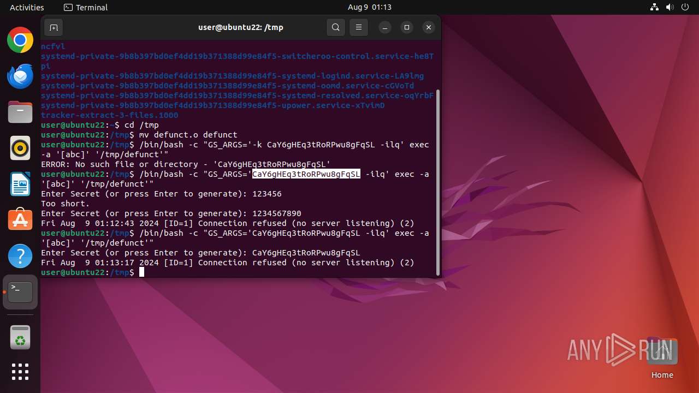Click the 'ERROR: No such file' line

186,164
